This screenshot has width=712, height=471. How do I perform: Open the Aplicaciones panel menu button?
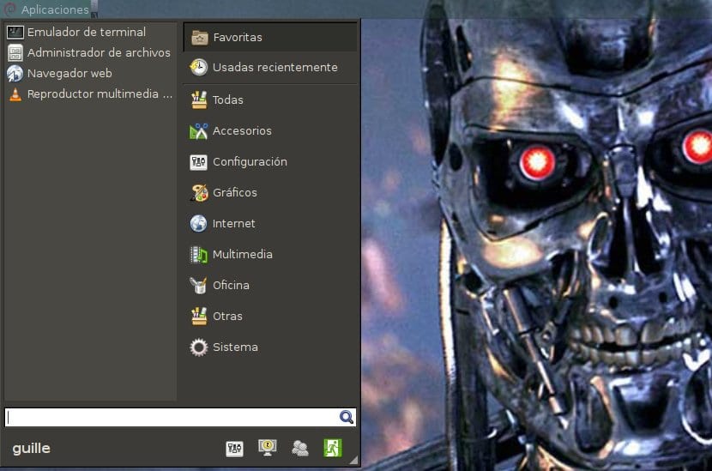click(48, 9)
